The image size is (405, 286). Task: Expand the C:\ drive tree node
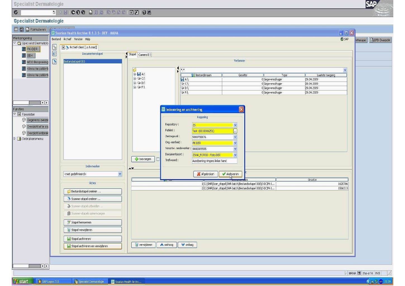click(135, 79)
